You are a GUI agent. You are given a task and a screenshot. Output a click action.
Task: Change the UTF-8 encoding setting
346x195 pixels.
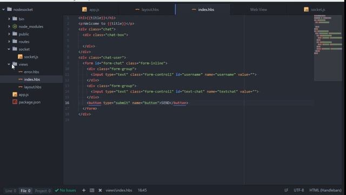coord(298,190)
